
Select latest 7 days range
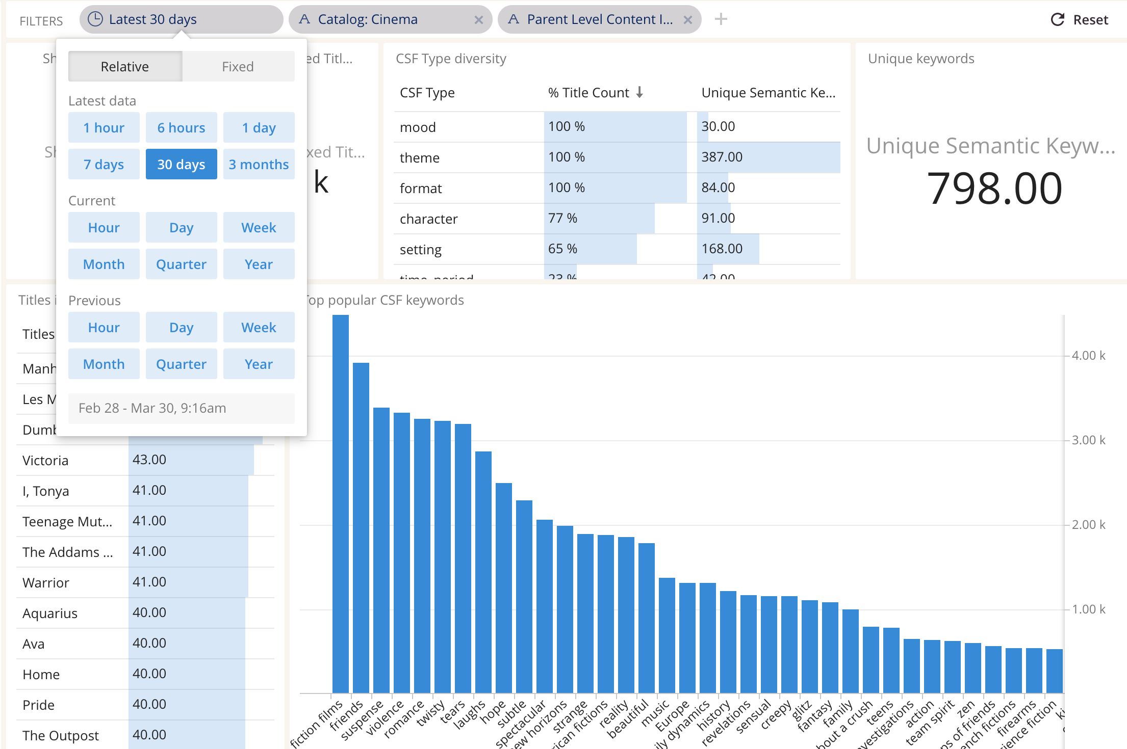[104, 164]
